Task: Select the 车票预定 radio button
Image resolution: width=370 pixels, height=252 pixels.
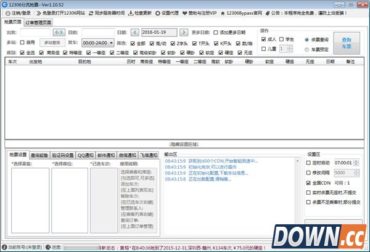Action: coord(306,50)
